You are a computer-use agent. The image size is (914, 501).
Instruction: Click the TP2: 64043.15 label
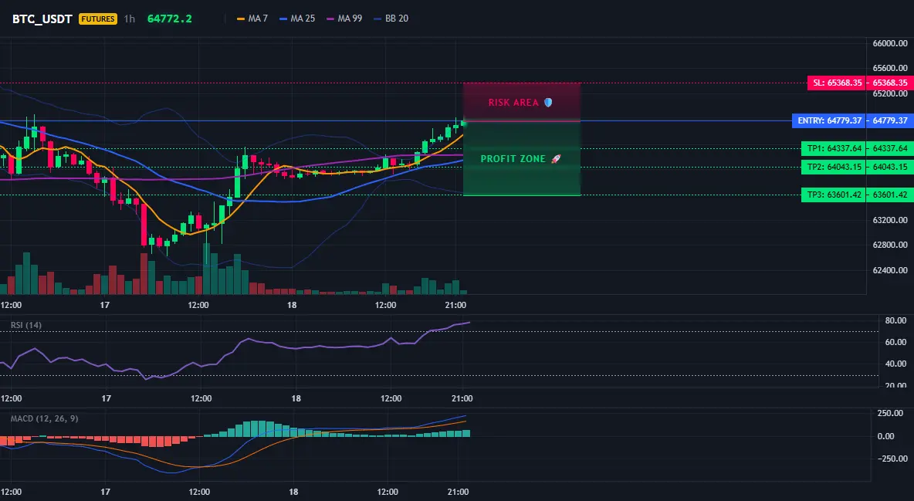(x=834, y=167)
